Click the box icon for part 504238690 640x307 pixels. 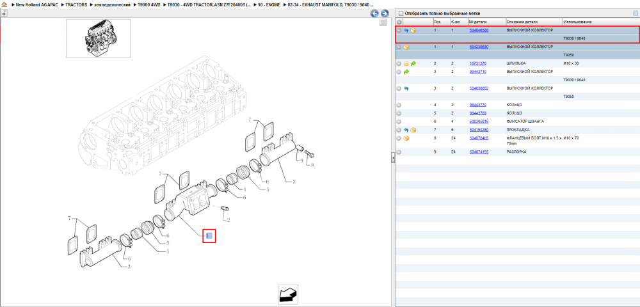(x=406, y=47)
